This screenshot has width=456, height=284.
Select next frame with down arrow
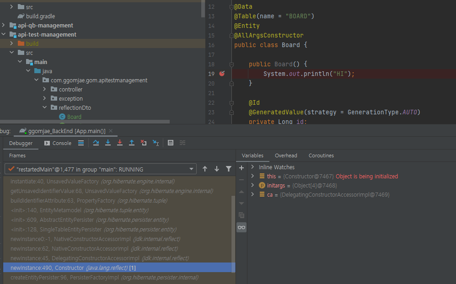pyautogui.click(x=217, y=169)
